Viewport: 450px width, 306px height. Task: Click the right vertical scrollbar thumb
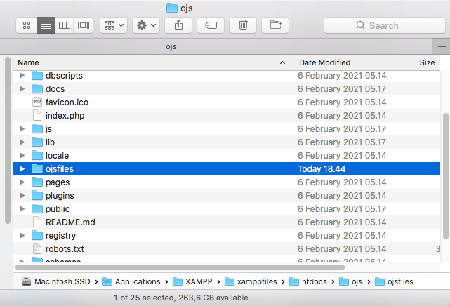(x=446, y=176)
